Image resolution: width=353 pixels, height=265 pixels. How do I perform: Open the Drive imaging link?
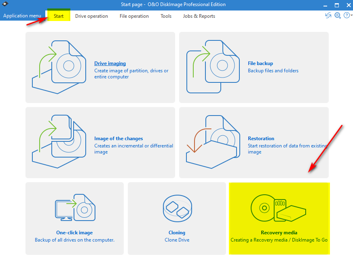click(x=110, y=63)
